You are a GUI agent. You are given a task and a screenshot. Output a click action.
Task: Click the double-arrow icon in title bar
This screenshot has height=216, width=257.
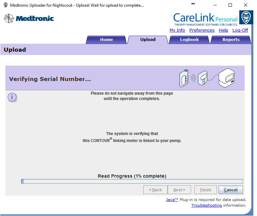pos(193,4)
